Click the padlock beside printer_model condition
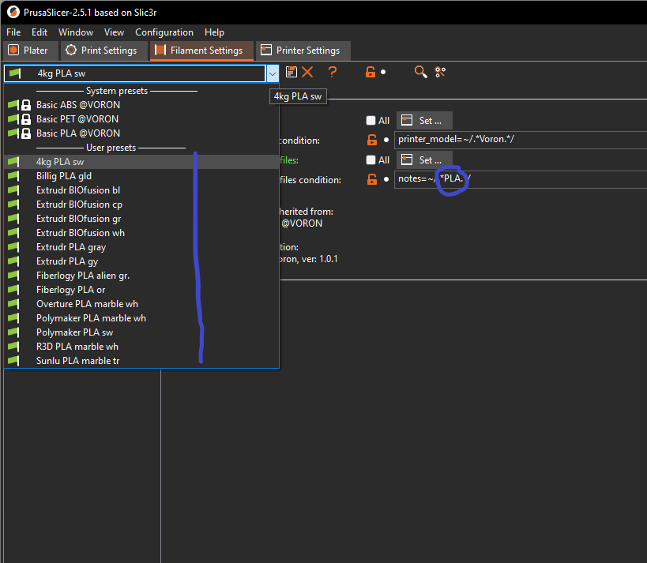647x563 pixels. [x=371, y=139]
